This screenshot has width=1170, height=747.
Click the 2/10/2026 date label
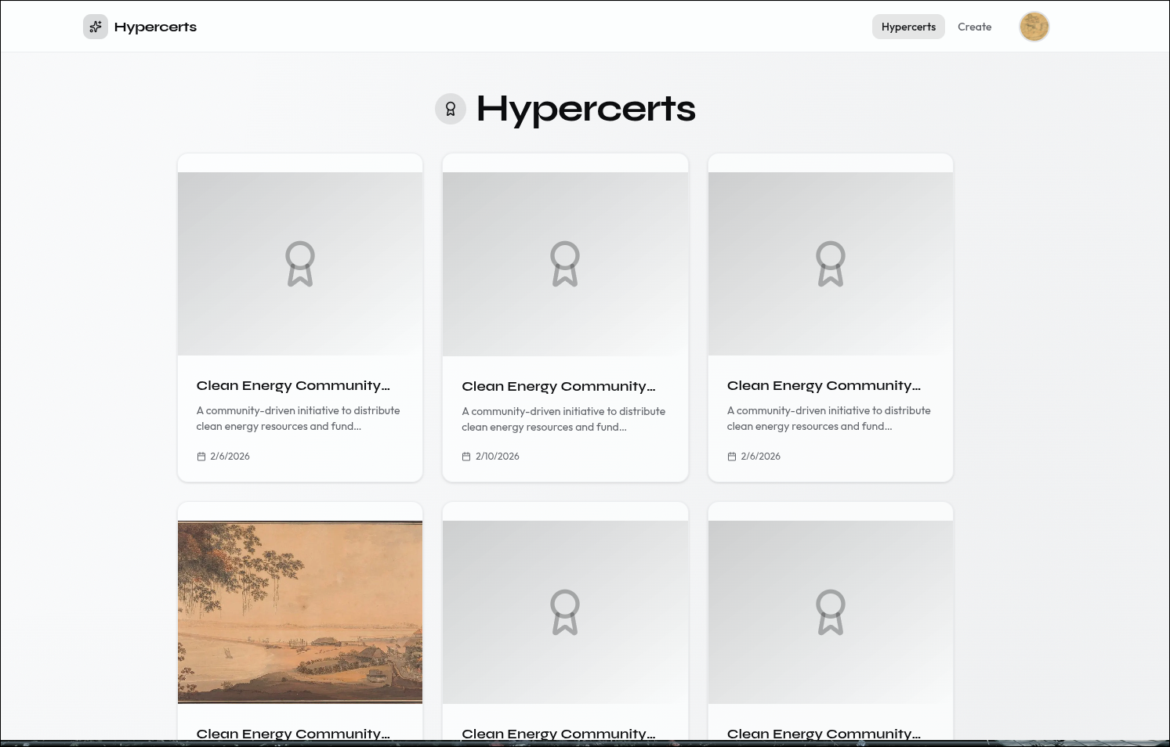click(497, 456)
